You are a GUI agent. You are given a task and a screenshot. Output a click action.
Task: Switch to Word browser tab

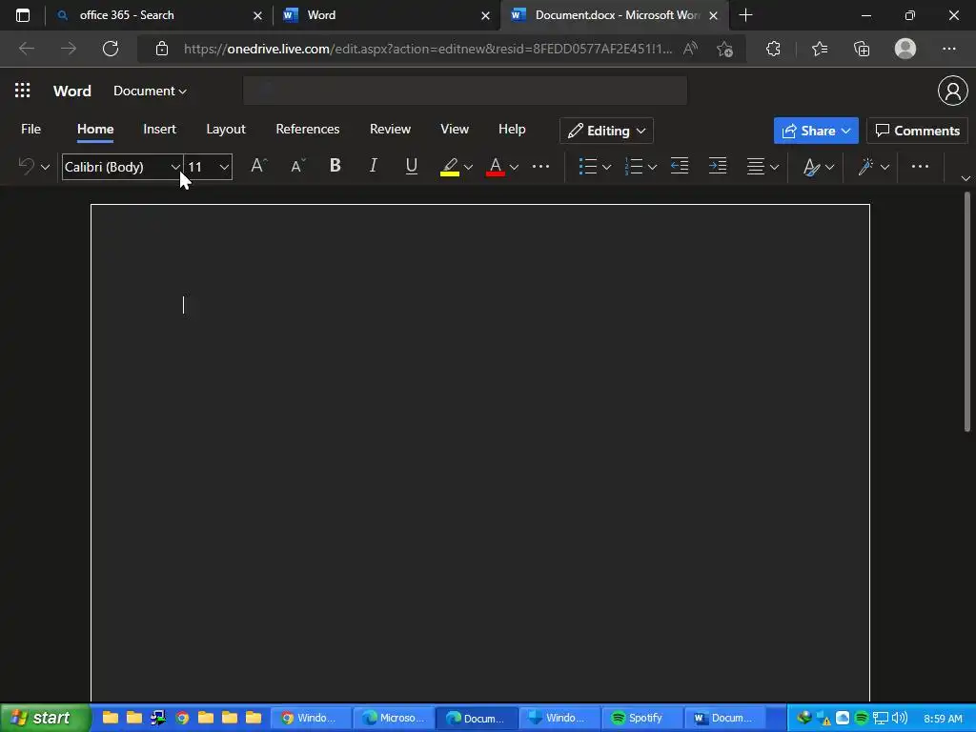pos(386,15)
